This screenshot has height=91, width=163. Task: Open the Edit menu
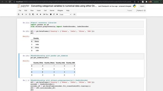[x=26, y=11]
